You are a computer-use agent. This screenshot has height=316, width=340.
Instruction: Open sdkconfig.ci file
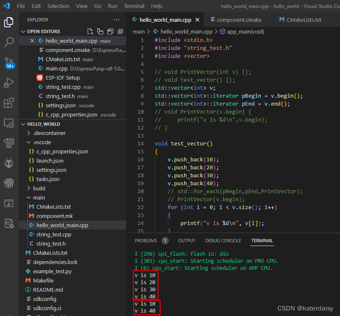coord(73,308)
